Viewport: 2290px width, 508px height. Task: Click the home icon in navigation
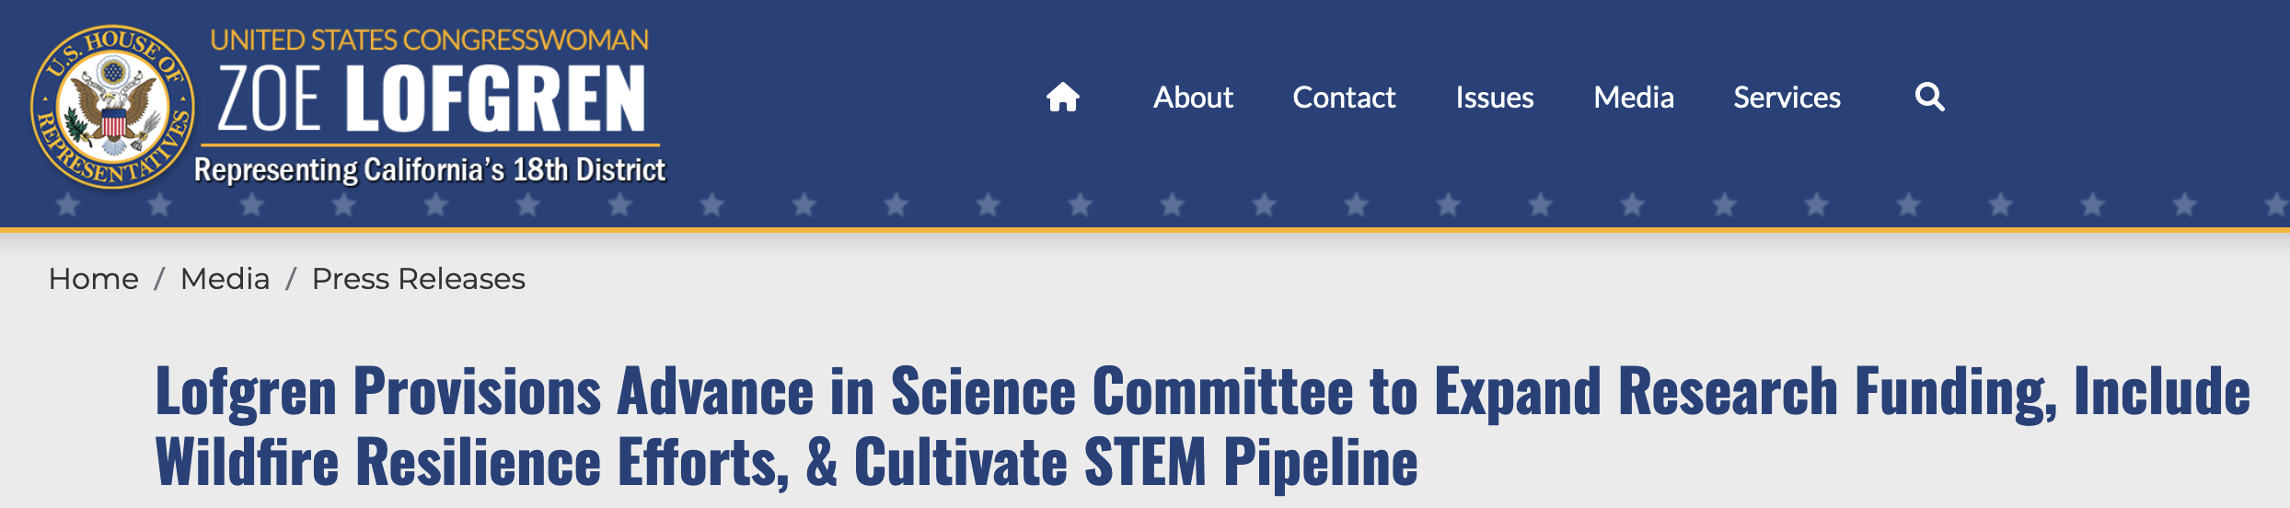1062,98
